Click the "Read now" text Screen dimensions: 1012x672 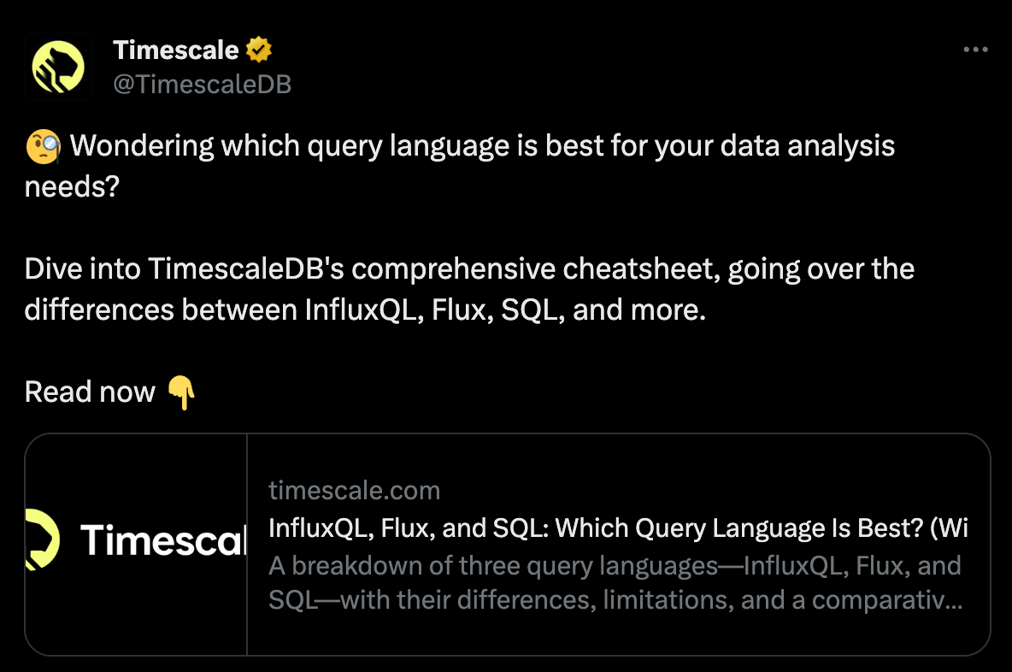pos(90,392)
